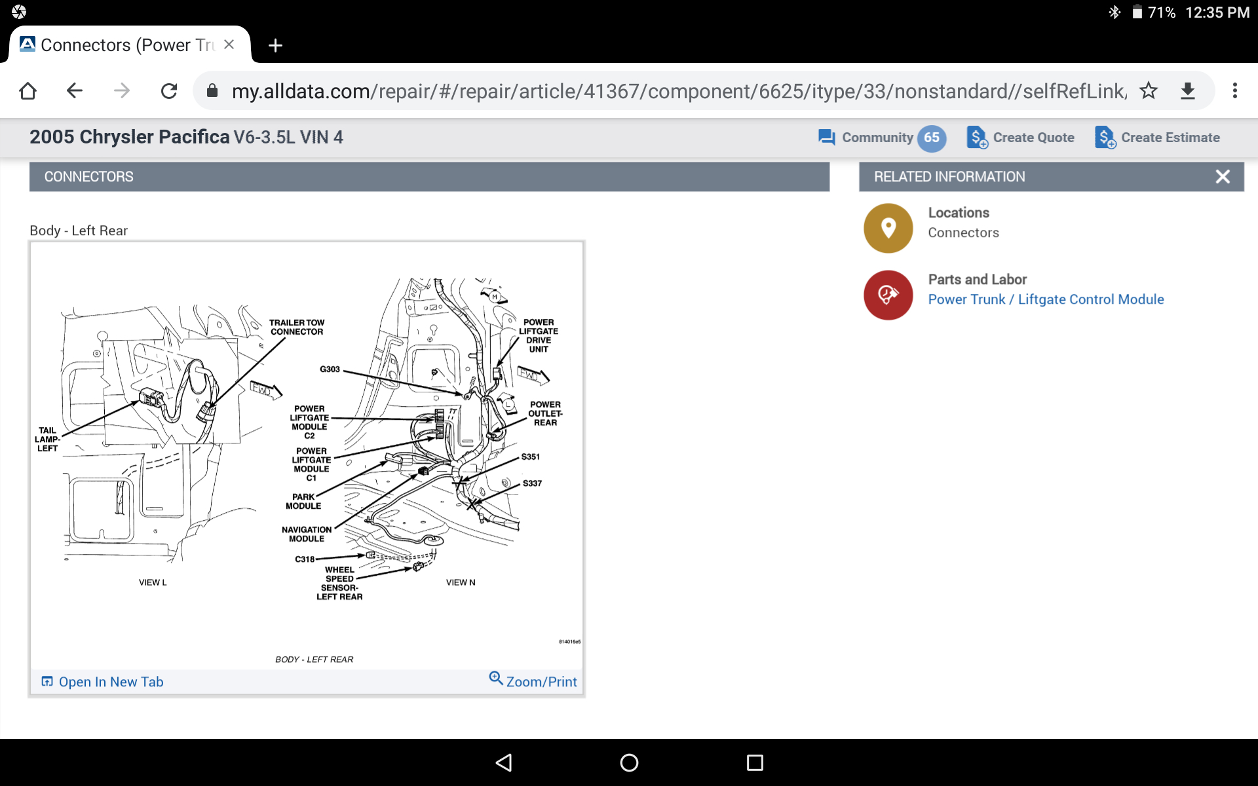Bookmark page with the star icon

coord(1148,91)
